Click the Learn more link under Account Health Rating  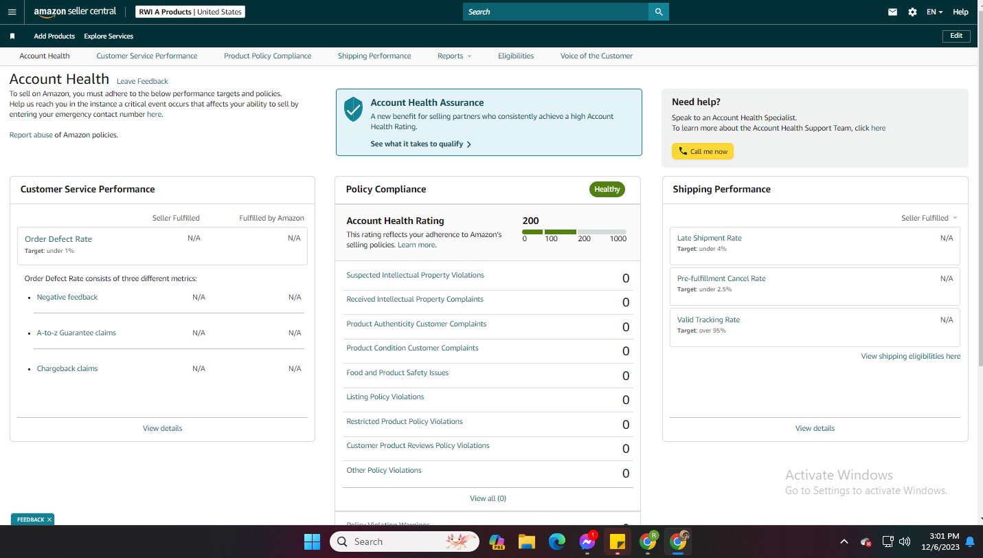pyautogui.click(x=416, y=245)
